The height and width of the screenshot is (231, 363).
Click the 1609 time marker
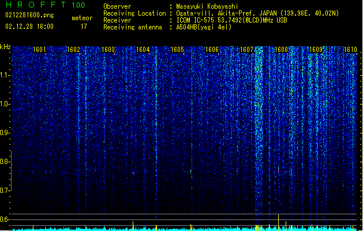point(316,50)
